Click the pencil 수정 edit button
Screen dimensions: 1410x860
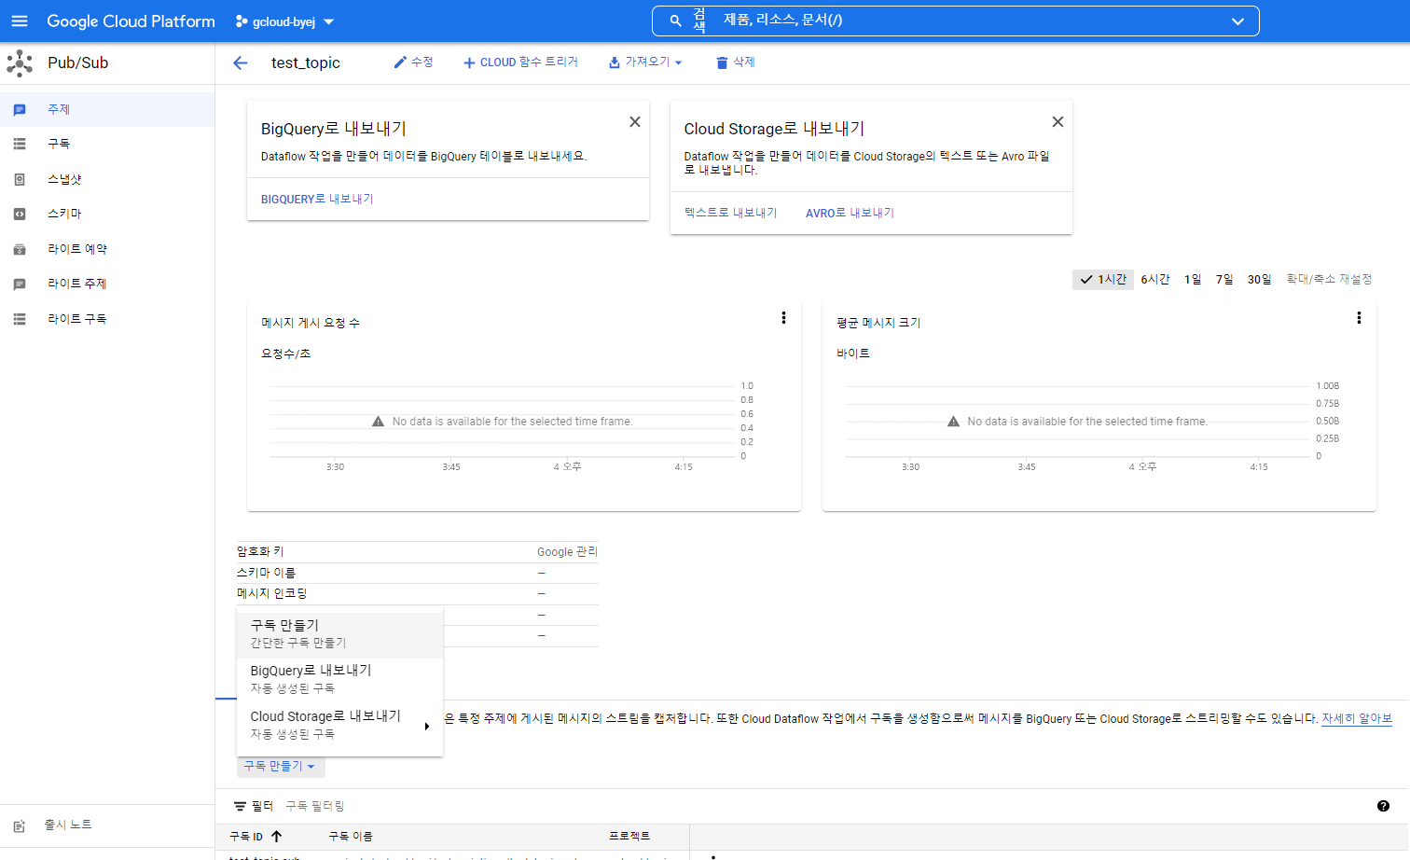click(413, 62)
